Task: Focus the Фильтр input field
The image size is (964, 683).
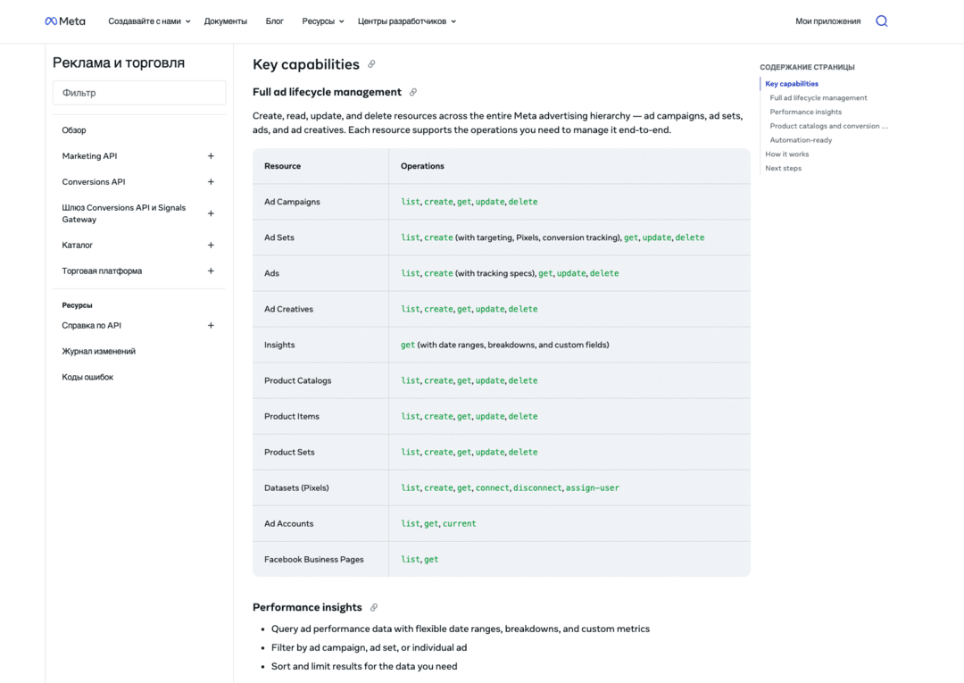Action: 139,93
